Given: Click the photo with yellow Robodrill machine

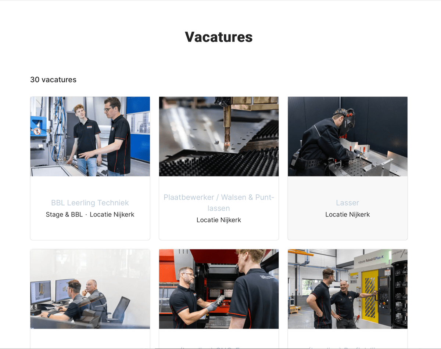Looking at the screenshot, I should [x=347, y=289].
